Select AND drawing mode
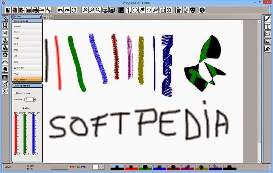Screen dimensions: 273x173 [x=27, y=50]
